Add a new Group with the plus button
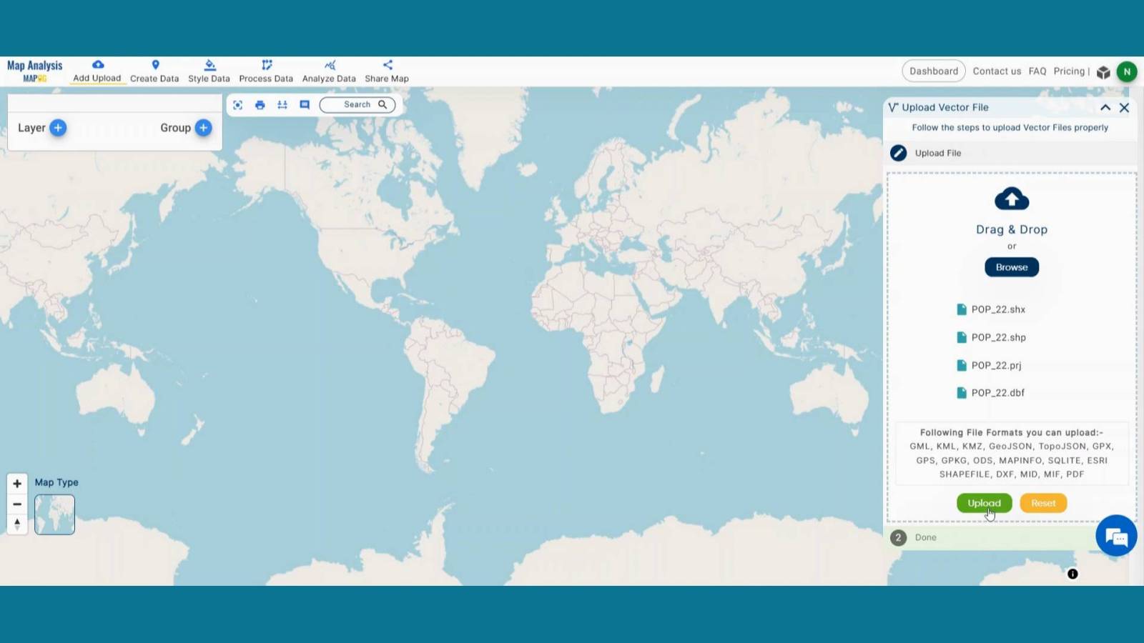 click(203, 127)
